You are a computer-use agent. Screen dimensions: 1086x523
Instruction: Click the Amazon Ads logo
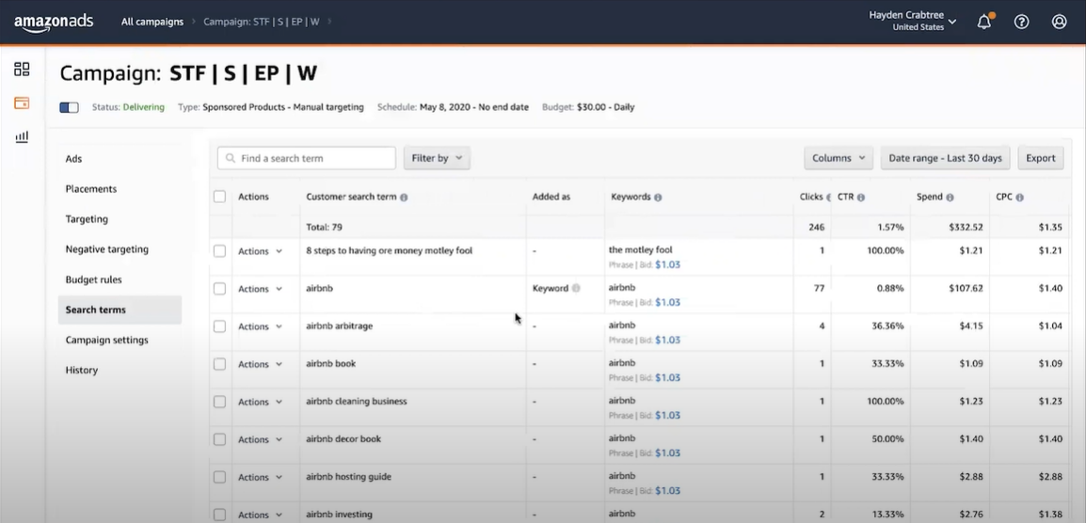54,23
